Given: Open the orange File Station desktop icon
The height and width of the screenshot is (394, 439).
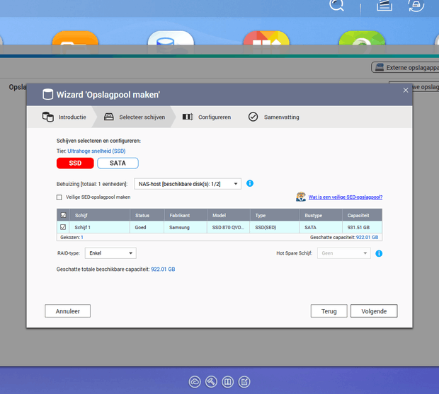Looking at the screenshot, I should tap(75, 42).
